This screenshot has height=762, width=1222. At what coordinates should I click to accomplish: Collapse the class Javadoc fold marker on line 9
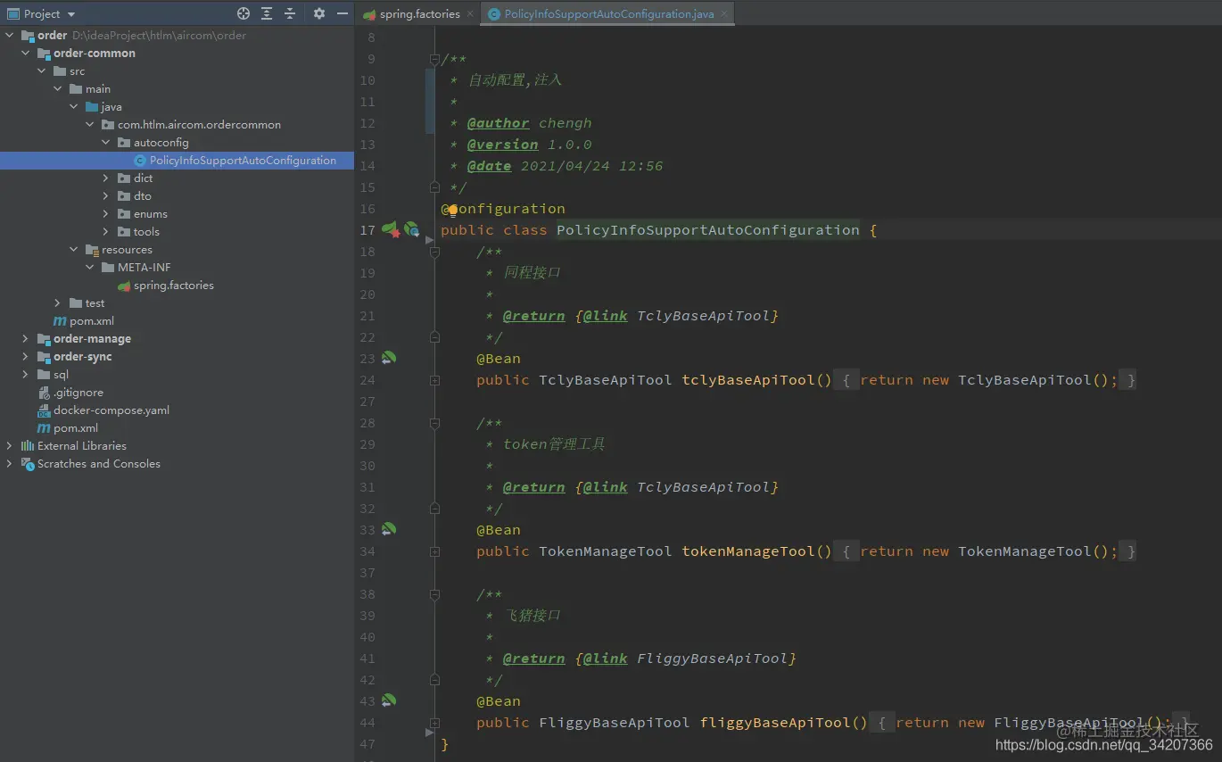tap(434, 60)
